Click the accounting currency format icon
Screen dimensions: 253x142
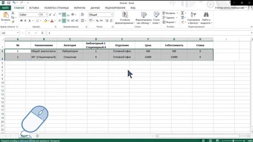tap(91, 21)
